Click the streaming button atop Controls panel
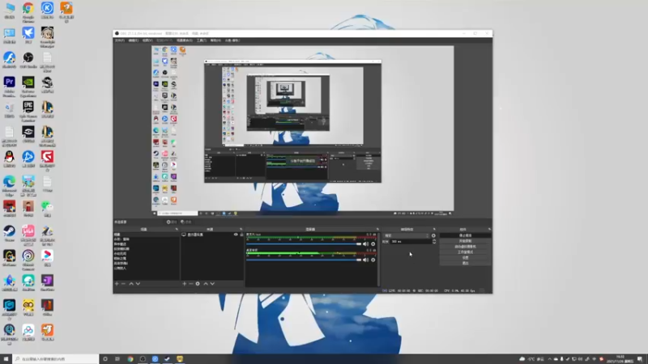The image size is (648, 364). (465, 235)
